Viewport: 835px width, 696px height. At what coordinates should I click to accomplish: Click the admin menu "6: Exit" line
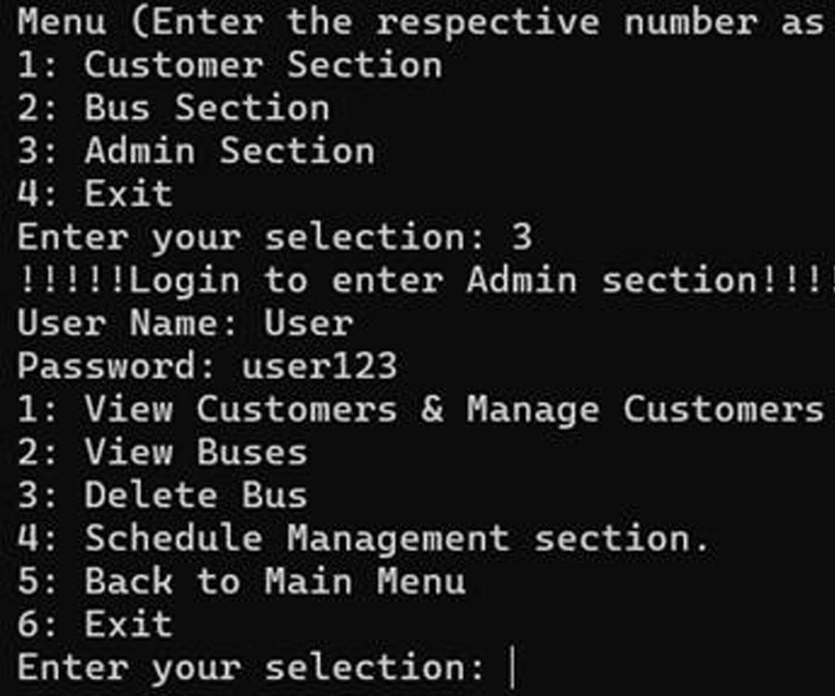click(95, 624)
